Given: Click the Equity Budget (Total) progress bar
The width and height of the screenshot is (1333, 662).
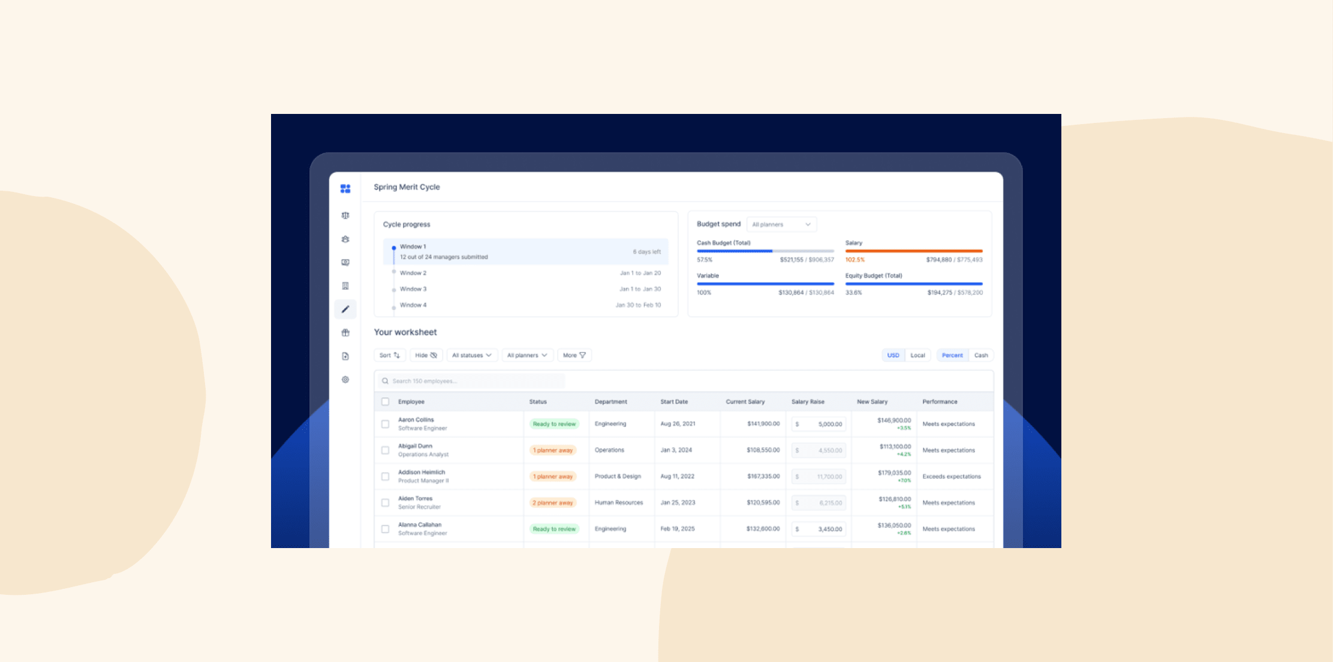Looking at the screenshot, I should pos(914,284).
